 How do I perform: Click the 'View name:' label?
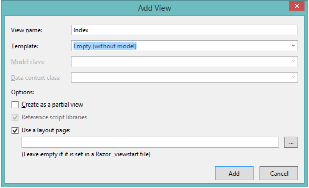[x=27, y=30]
